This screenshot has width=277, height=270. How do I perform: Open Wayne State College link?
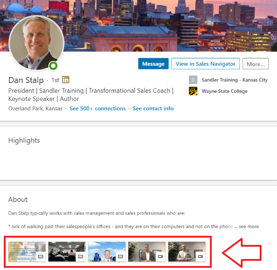click(x=224, y=91)
